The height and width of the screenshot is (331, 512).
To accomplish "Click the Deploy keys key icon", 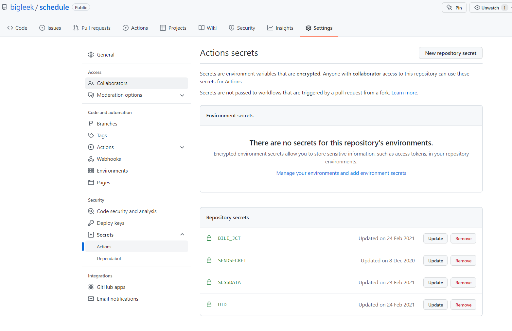I will coord(91,223).
